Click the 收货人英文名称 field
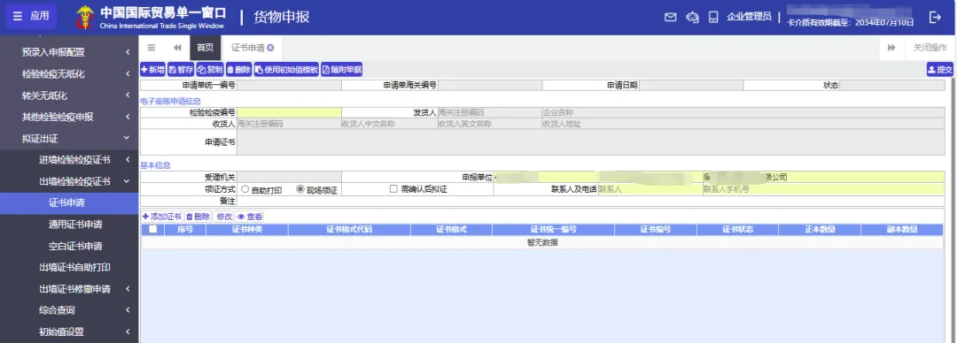The width and height of the screenshot is (957, 343). pyautogui.click(x=489, y=124)
